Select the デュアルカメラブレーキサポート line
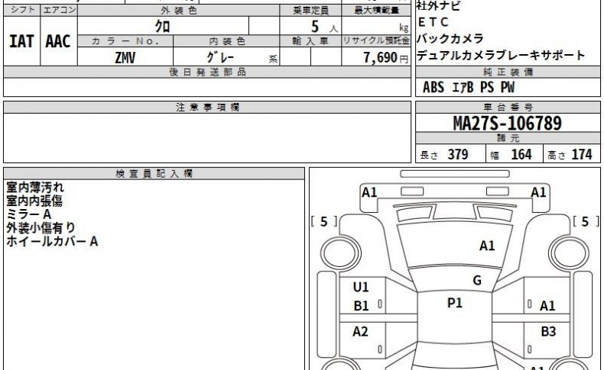The image size is (604, 370). point(501,56)
